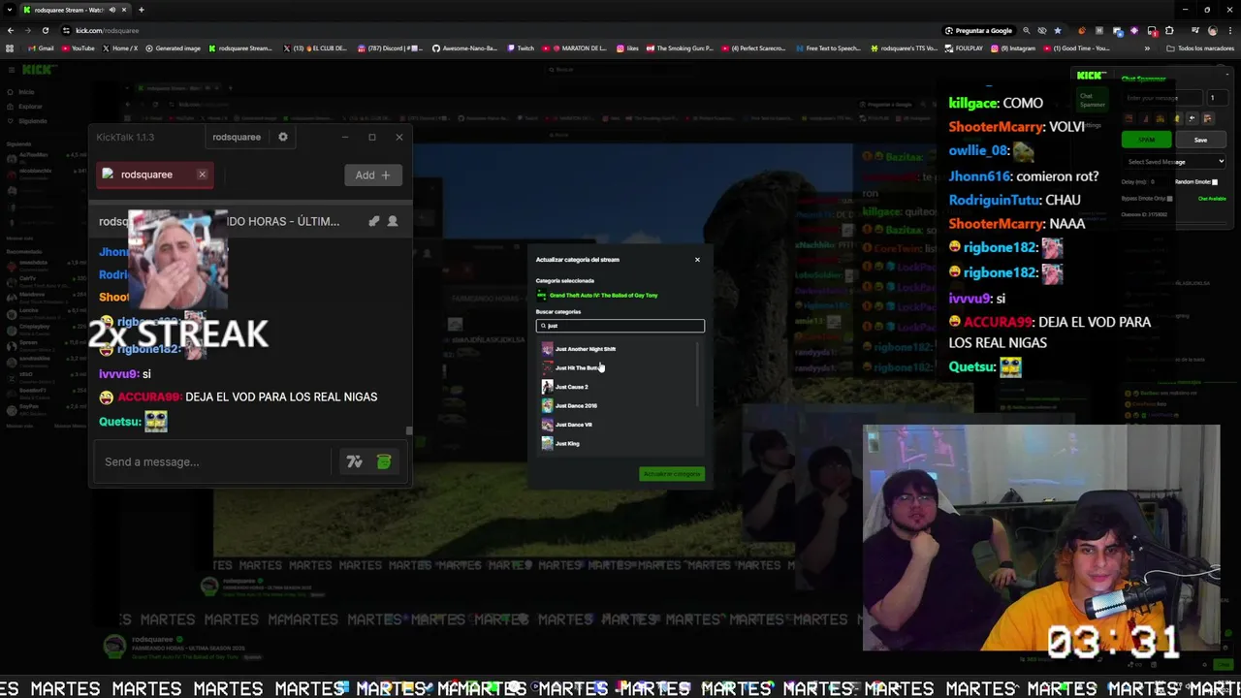Close the Actualizar categoría dialog

pyautogui.click(x=697, y=260)
